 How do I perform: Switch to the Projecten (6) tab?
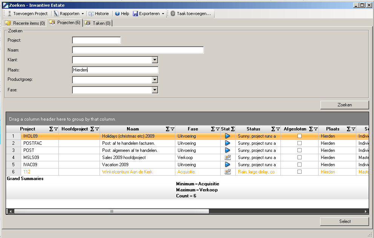point(64,23)
